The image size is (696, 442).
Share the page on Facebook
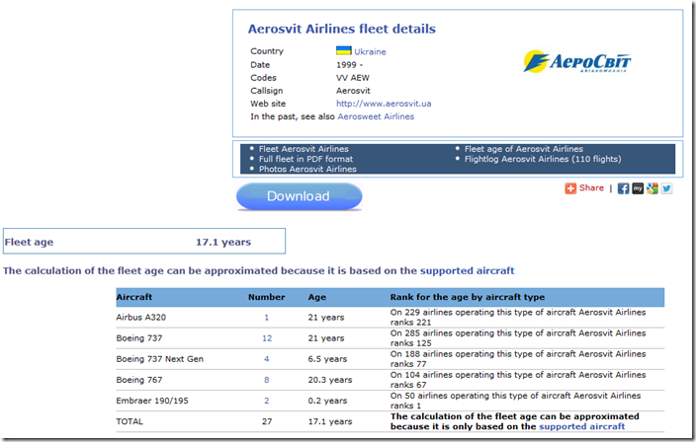624,187
